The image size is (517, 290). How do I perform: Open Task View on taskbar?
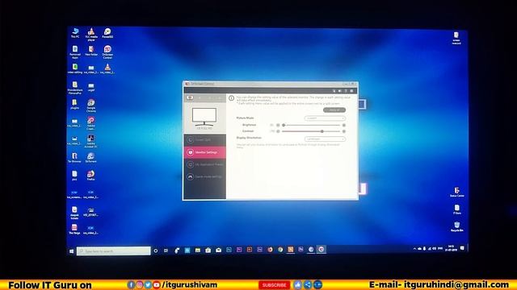(166, 251)
